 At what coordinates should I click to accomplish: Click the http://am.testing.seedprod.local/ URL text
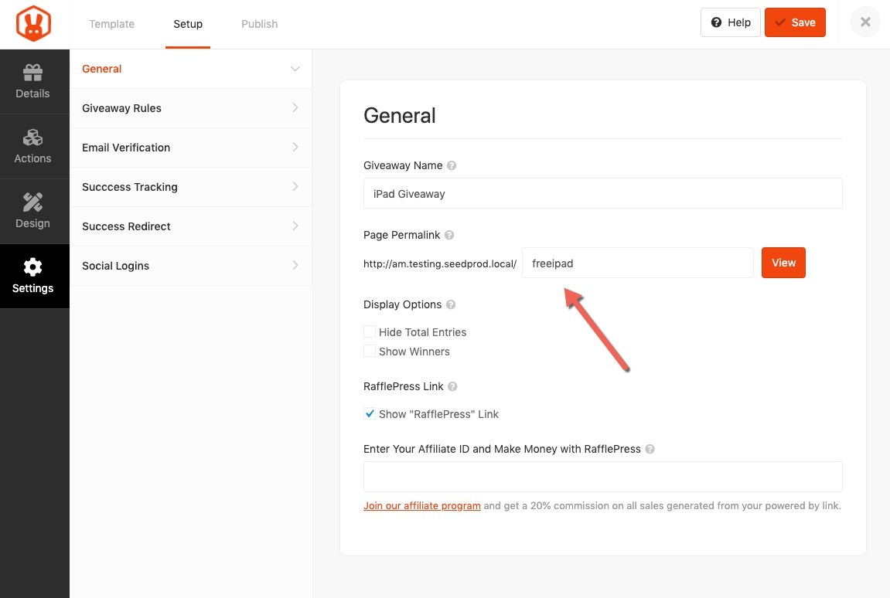point(440,263)
